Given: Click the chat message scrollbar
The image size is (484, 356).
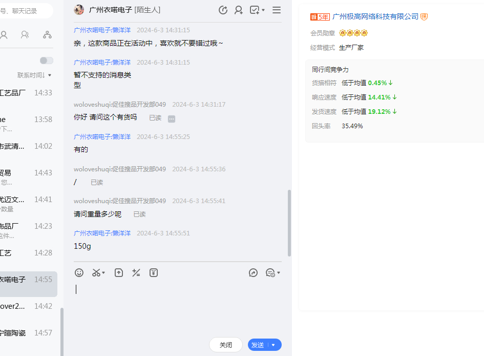Looking at the screenshot, I should [289, 223].
